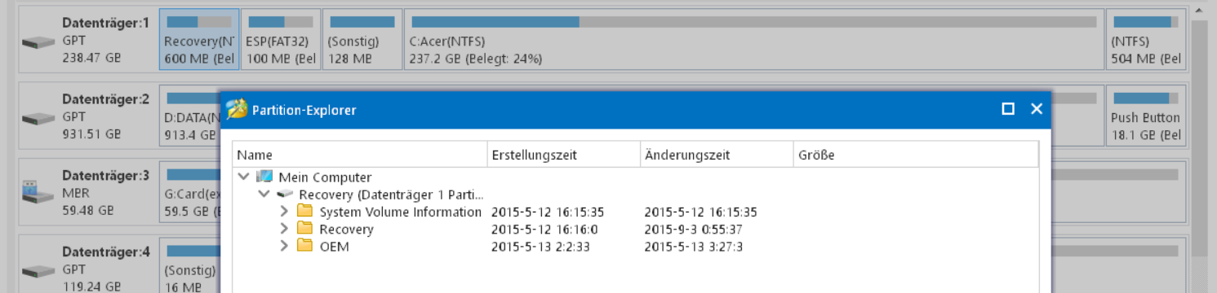Select the C:Acer(NTFS) partition bar
Screen dimensions: 1217x293
(753, 40)
